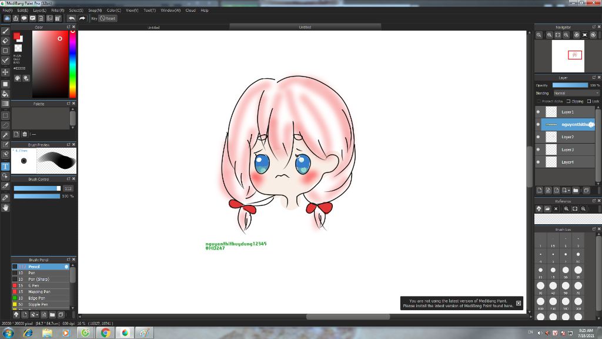The width and height of the screenshot is (602, 339).
Task: Click the Reset snap button
Action: 108,18
